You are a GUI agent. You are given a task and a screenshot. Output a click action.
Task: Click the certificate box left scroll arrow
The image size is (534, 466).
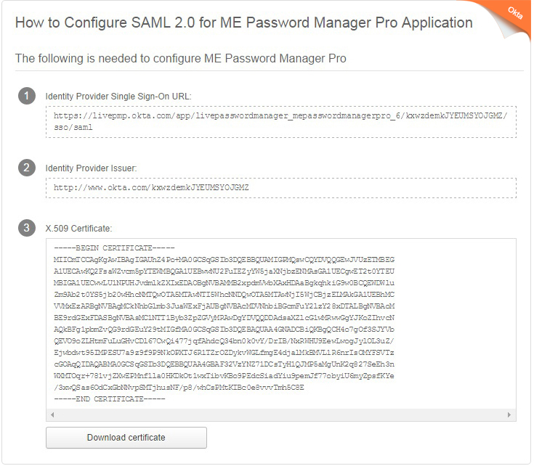click(52, 414)
